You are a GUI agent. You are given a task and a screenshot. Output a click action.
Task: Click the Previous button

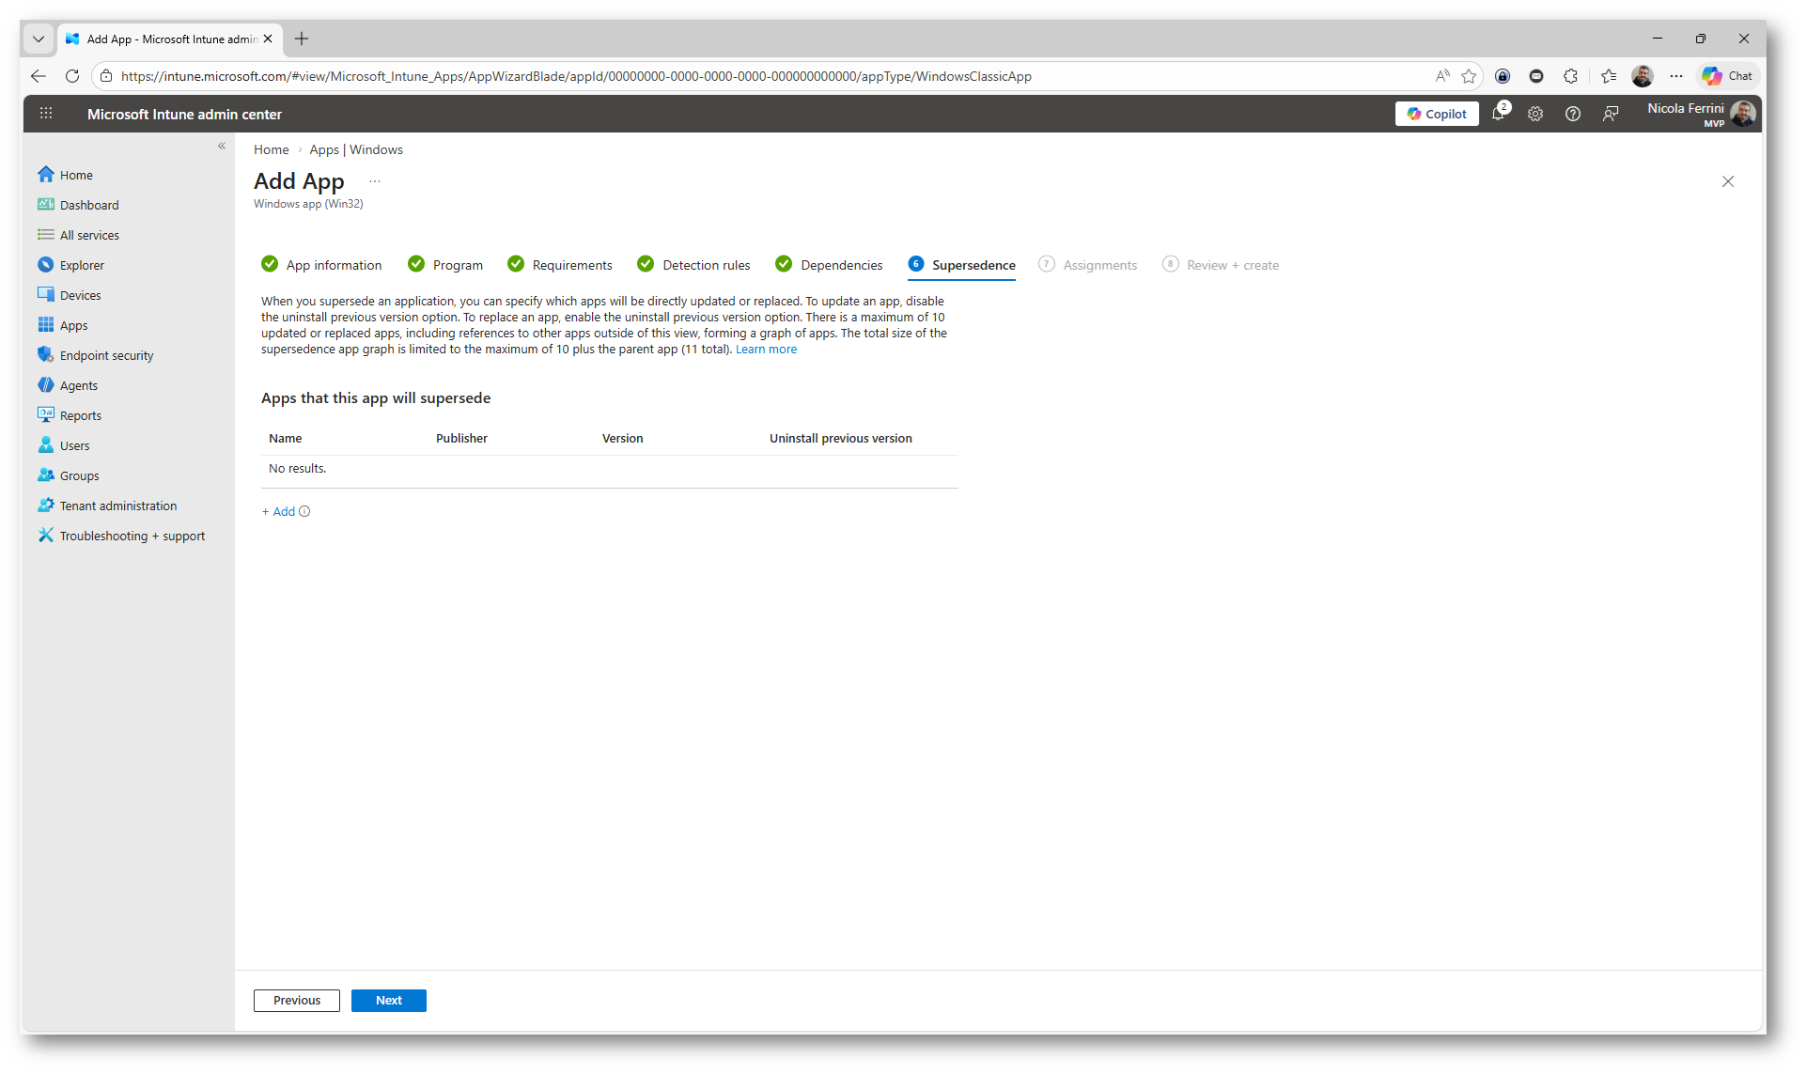[296, 1000]
